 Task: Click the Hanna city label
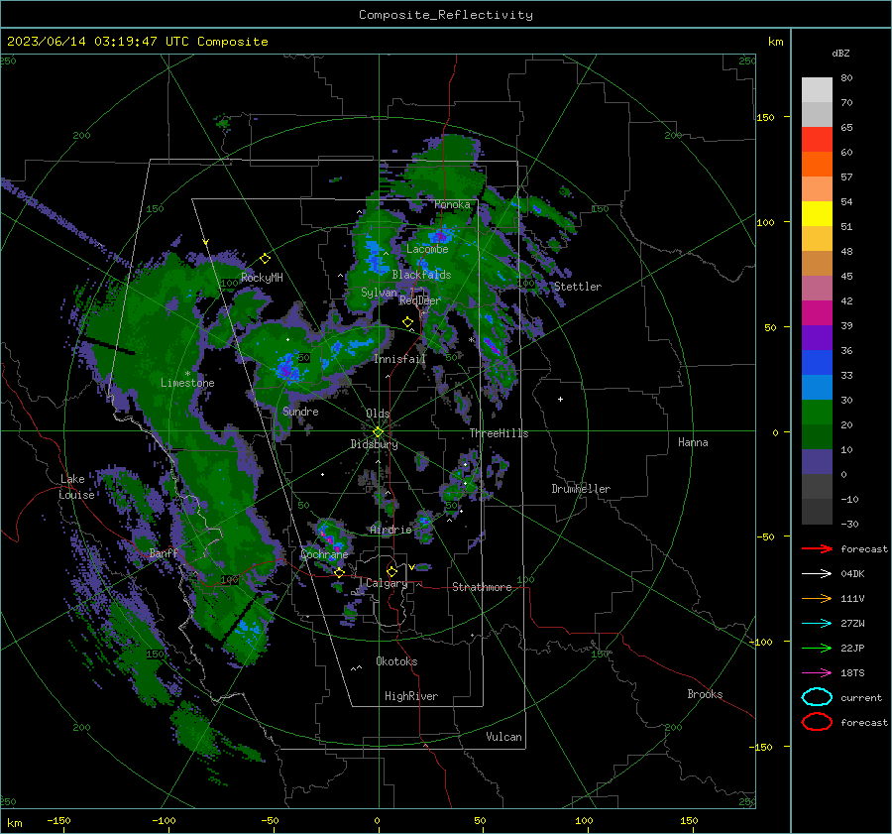(693, 442)
